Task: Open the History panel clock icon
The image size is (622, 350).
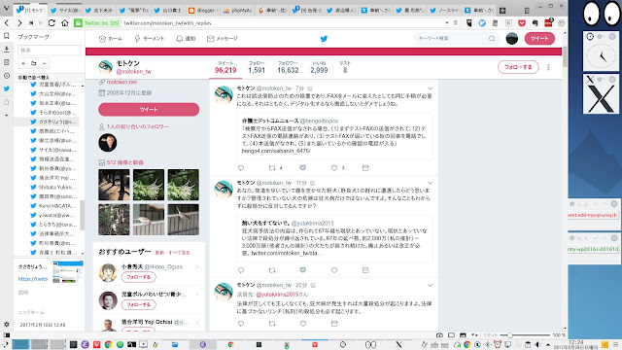Action: pos(7,76)
